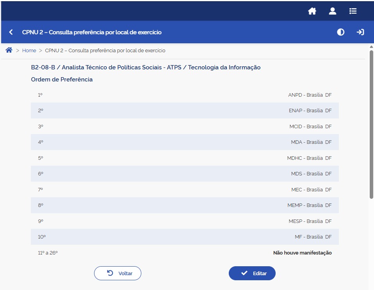Click the logout exit icon
The width and height of the screenshot is (374, 290).
click(360, 32)
